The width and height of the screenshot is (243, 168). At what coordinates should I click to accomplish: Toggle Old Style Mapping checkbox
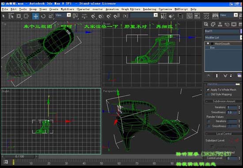[208, 94]
